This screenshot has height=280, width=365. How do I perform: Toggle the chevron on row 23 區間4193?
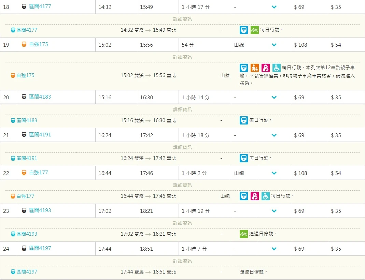[274, 211]
